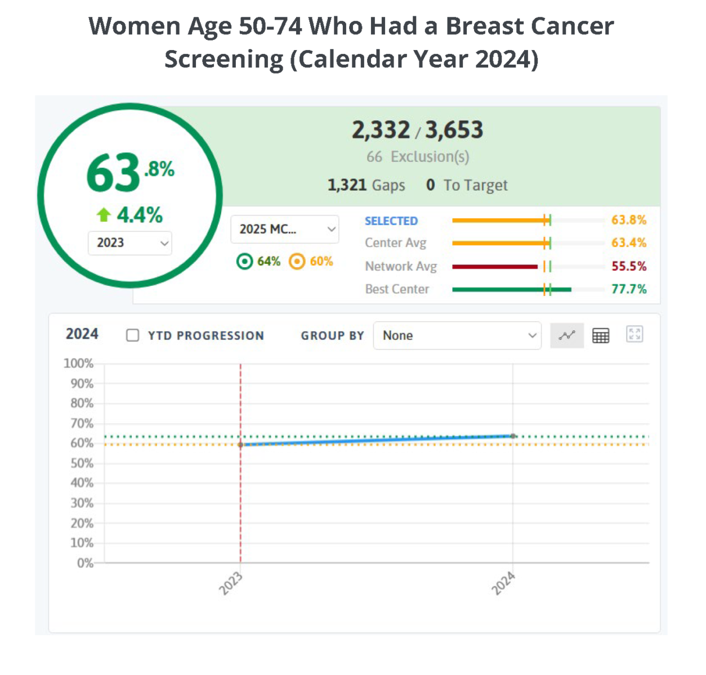The width and height of the screenshot is (706, 675).
Task: Select the Network Avg comparison row
Action: click(505, 266)
